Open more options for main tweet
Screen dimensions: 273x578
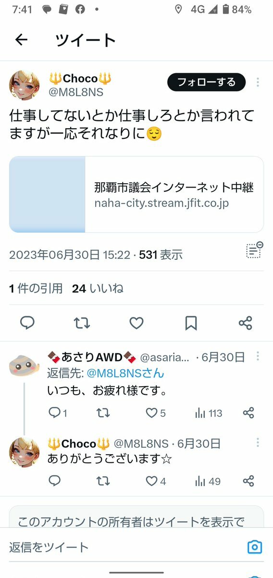(x=258, y=82)
